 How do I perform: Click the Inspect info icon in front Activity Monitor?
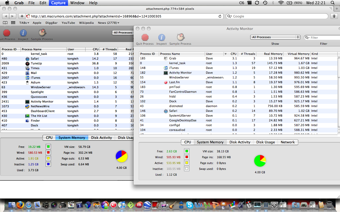[161, 37]
